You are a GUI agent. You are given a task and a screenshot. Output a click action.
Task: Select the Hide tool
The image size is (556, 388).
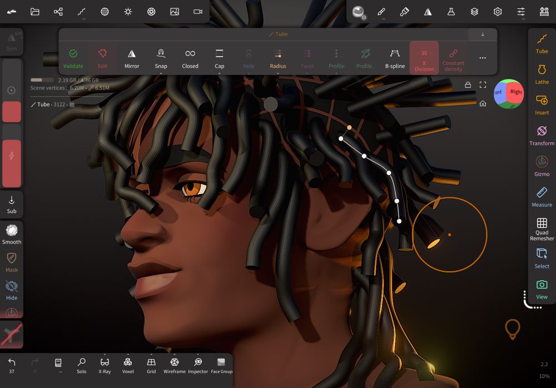[x=12, y=291]
